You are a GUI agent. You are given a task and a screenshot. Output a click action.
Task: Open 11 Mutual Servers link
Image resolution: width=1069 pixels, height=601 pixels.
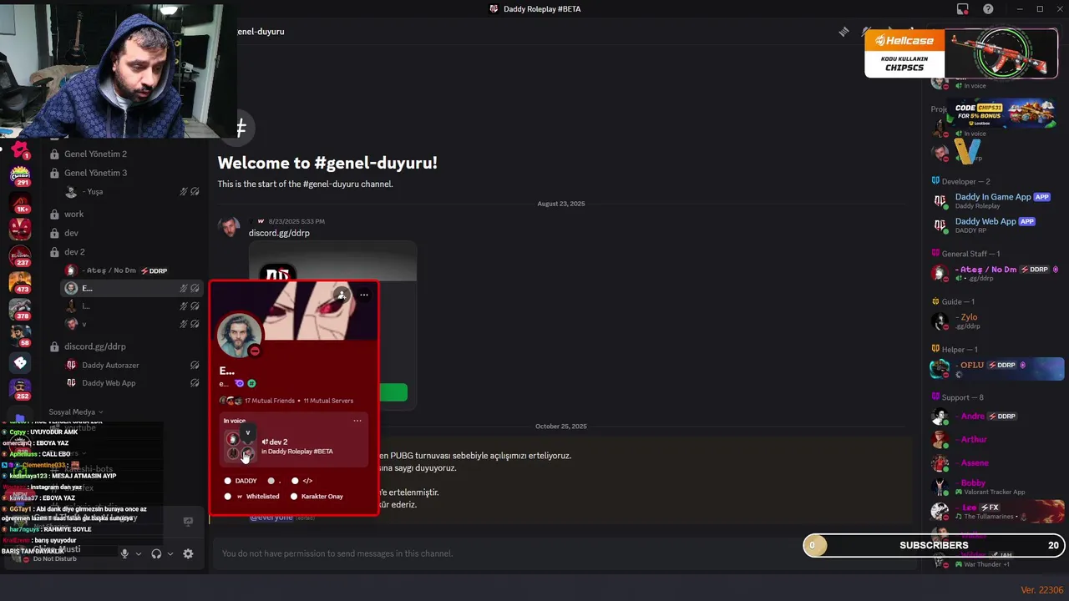[328, 401]
